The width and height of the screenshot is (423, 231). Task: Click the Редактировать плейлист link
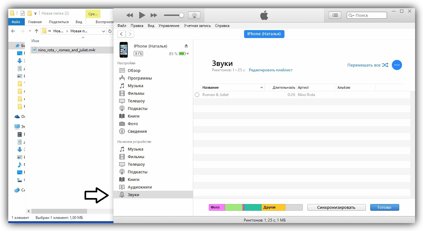tap(270, 70)
